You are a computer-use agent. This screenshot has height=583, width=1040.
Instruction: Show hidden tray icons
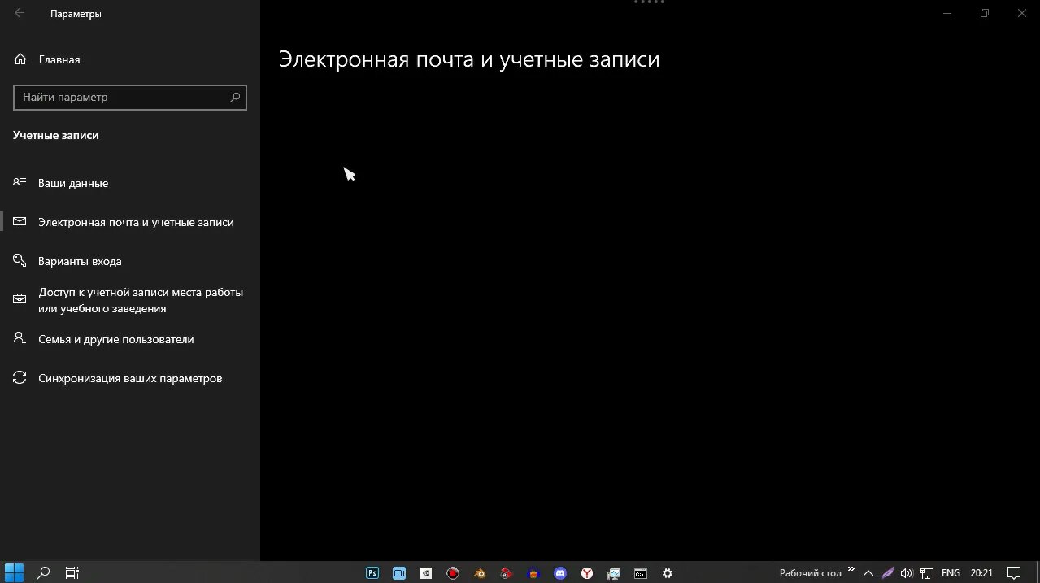pos(868,572)
